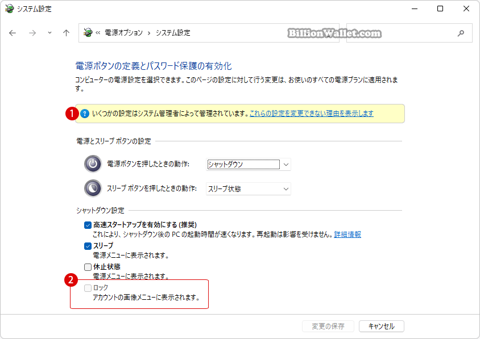Click the システム設定 breadcrumb
Viewport: 480px width, 339px height.
[x=173, y=33]
